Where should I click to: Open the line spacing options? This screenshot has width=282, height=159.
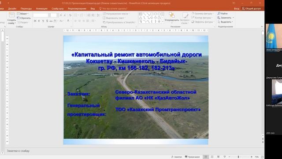click(x=98, y=15)
